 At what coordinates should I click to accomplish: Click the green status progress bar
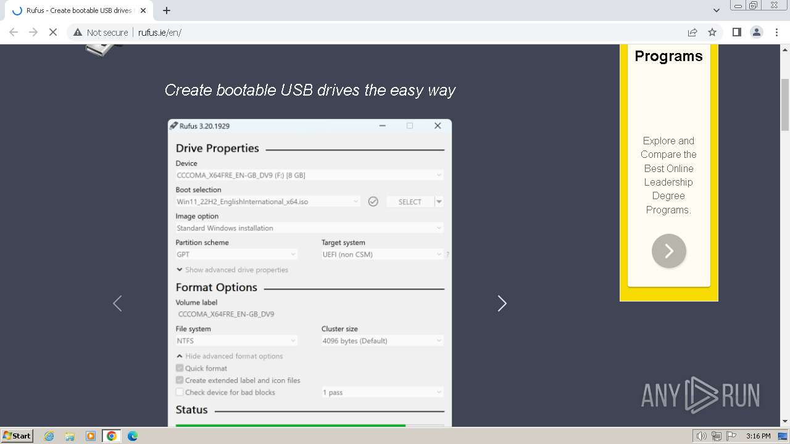click(291, 425)
